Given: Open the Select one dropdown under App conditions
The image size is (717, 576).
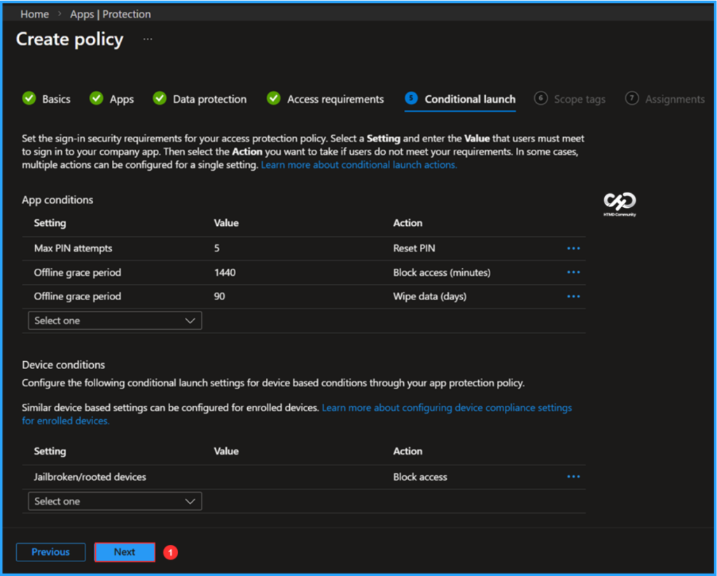Looking at the screenshot, I should click(114, 320).
